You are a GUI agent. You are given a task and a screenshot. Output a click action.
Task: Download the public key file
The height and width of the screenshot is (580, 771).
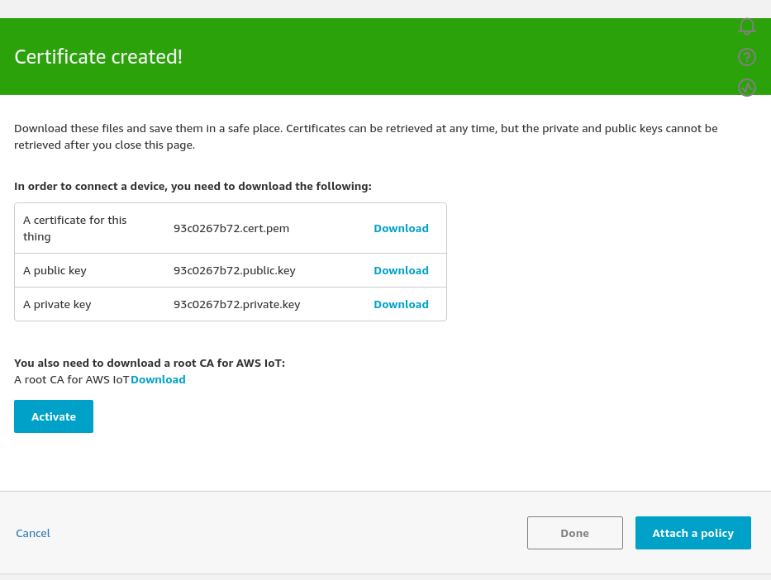click(x=401, y=270)
